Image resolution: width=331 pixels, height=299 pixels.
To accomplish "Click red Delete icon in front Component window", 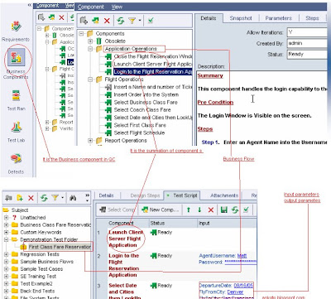I will click(x=107, y=21).
